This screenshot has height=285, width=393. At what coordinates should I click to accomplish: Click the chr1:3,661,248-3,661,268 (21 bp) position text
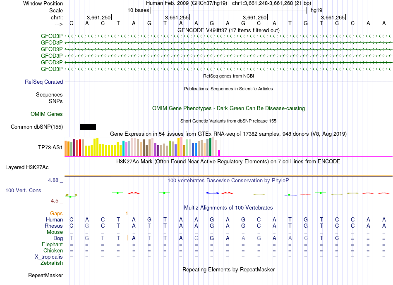coord(271,3)
